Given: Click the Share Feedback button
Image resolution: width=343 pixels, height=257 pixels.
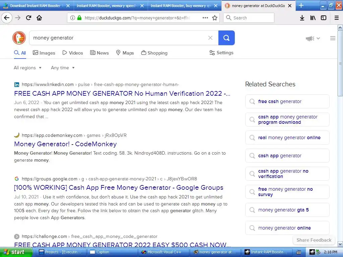Looking at the screenshot, I should pos(314,240).
